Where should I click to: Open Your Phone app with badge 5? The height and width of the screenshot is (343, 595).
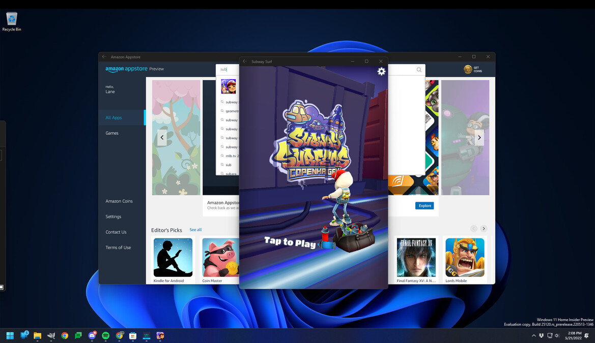click(24, 335)
